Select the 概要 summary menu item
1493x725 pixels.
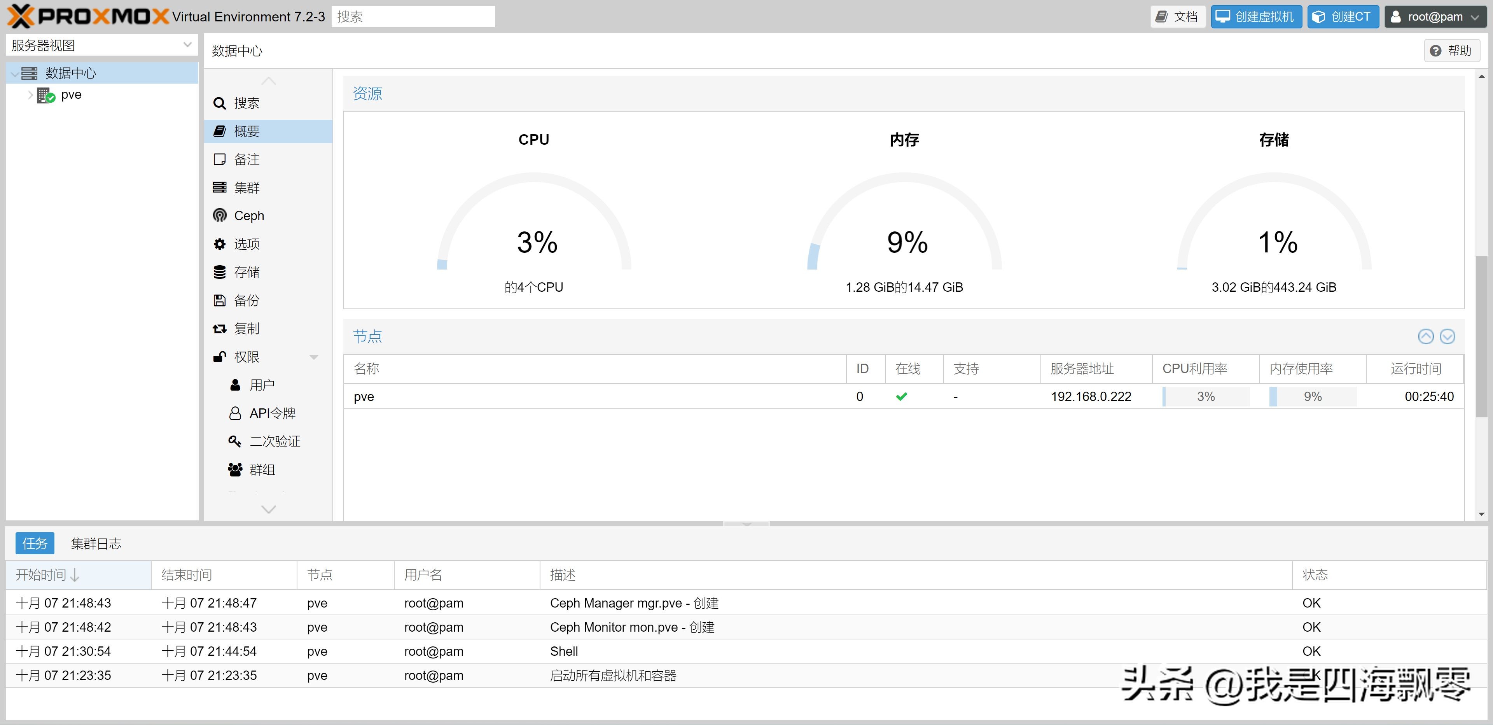tap(247, 132)
